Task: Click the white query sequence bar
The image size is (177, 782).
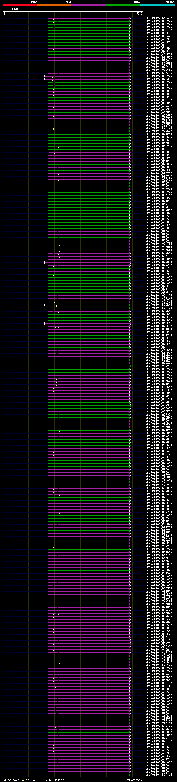Action: [x=73, y=11]
